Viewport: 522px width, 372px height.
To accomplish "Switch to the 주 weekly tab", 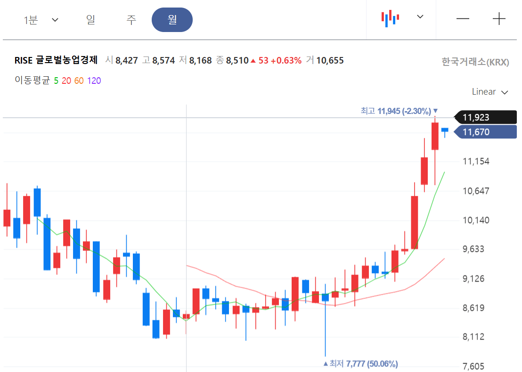I will point(130,20).
